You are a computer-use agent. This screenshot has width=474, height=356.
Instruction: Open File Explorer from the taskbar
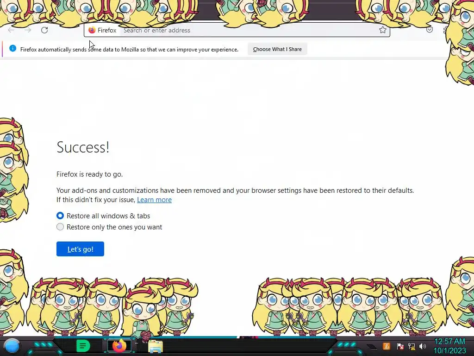(156, 347)
